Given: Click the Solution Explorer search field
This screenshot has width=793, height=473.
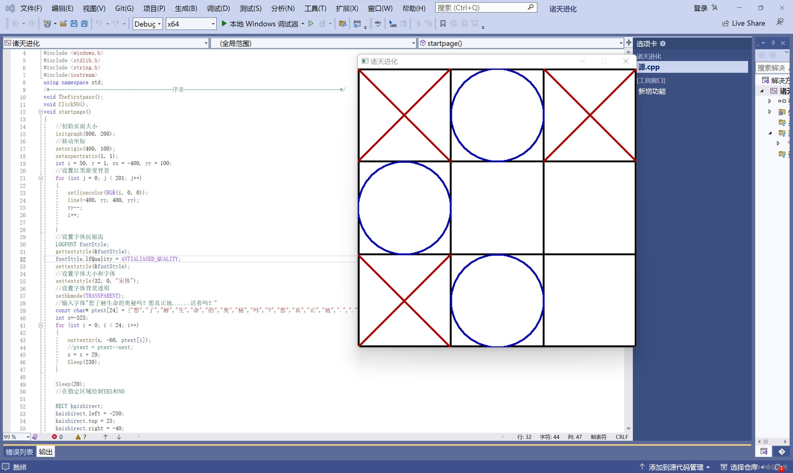Looking at the screenshot, I should pyautogui.click(x=773, y=68).
